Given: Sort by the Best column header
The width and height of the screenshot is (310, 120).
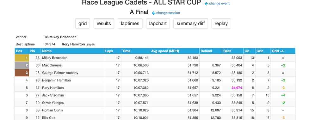Looking at the screenshot, I should coord(233,51).
